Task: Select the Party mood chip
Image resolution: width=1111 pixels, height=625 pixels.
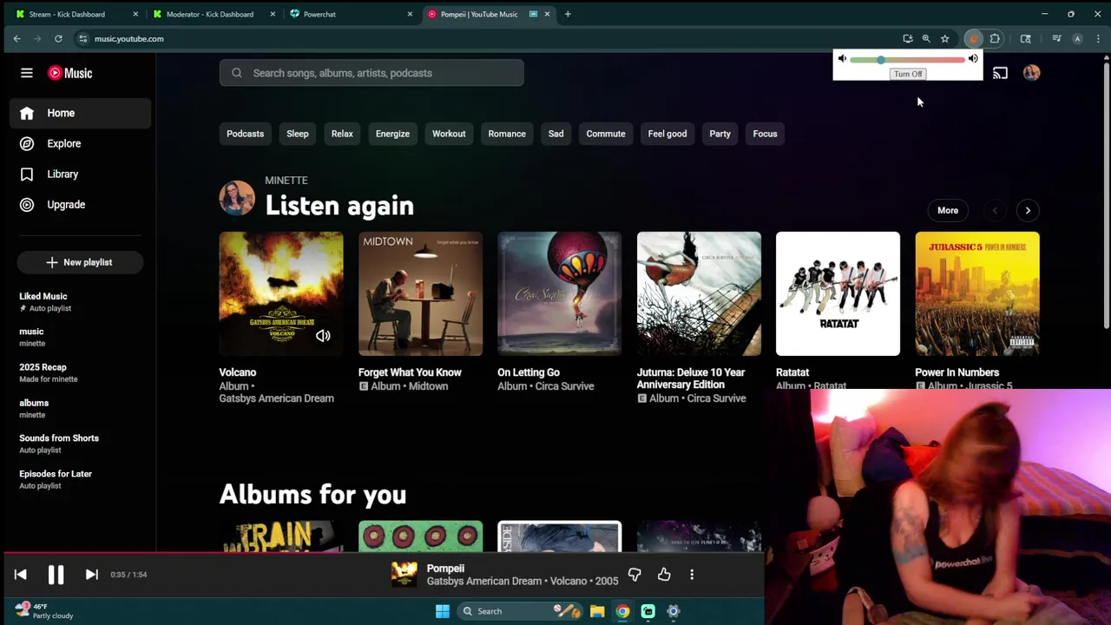Action: tap(720, 134)
